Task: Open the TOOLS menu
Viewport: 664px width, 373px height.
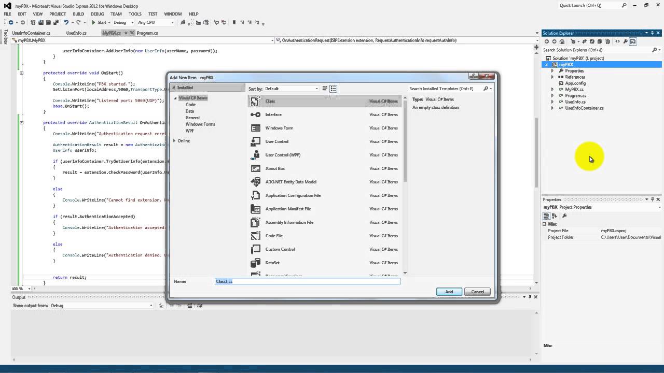Action: tap(135, 14)
